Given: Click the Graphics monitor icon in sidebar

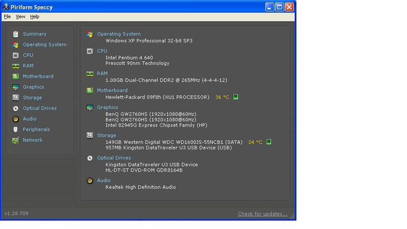Looking at the screenshot, I should click(x=15, y=87).
